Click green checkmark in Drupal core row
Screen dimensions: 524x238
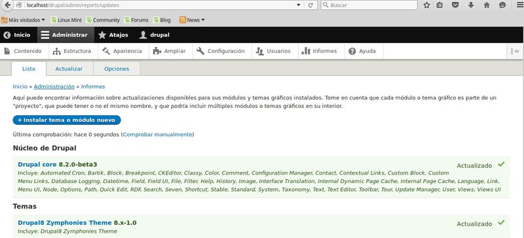501,164
